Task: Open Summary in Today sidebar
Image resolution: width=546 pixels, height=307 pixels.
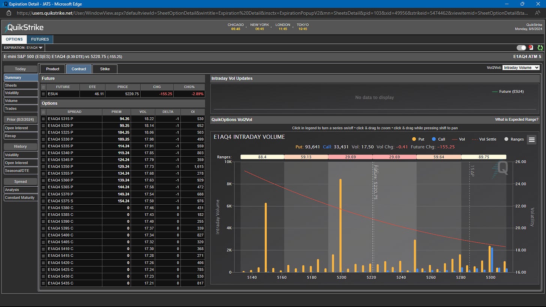Action: point(21,78)
